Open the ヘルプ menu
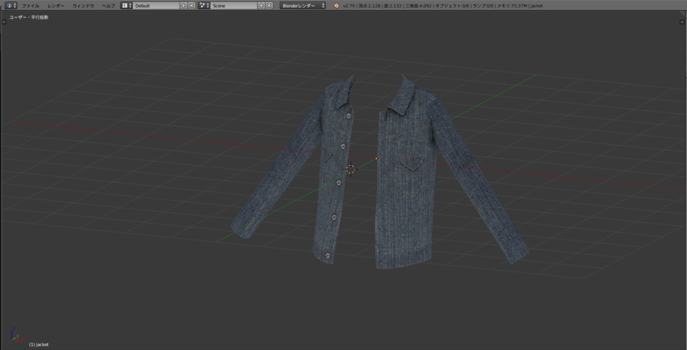The width and height of the screenshot is (687, 350). pyautogui.click(x=108, y=5)
